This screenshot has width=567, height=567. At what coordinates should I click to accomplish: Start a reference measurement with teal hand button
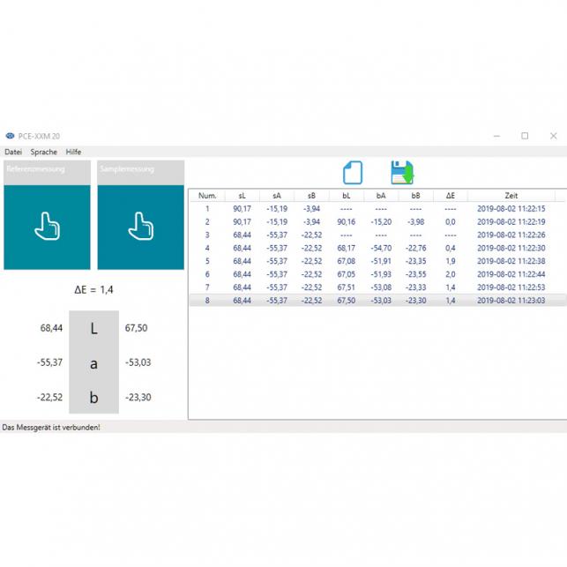(x=47, y=228)
